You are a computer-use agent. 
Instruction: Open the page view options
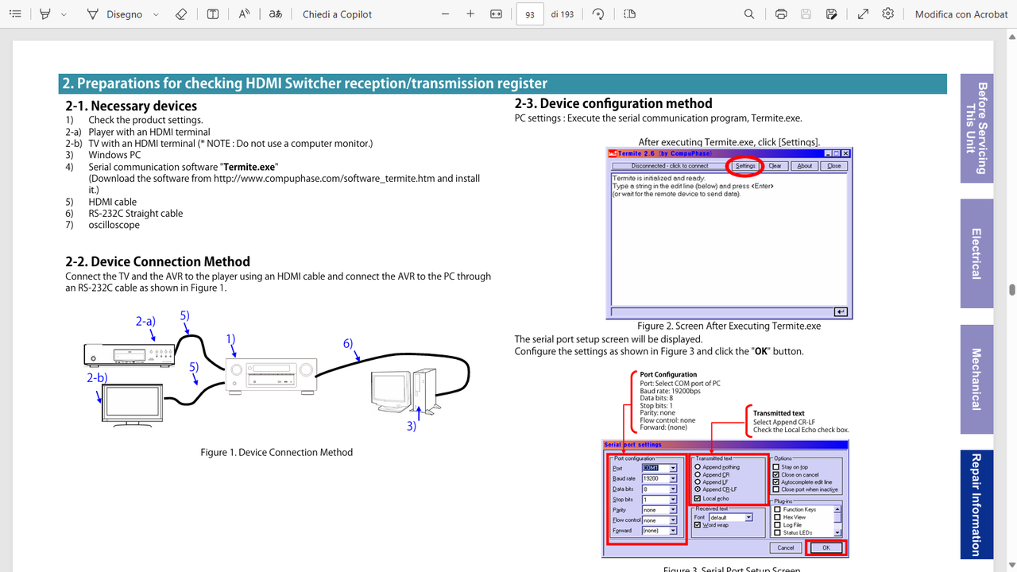point(630,14)
